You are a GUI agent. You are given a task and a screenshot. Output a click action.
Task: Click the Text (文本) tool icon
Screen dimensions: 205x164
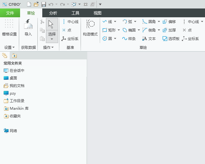[144, 38]
